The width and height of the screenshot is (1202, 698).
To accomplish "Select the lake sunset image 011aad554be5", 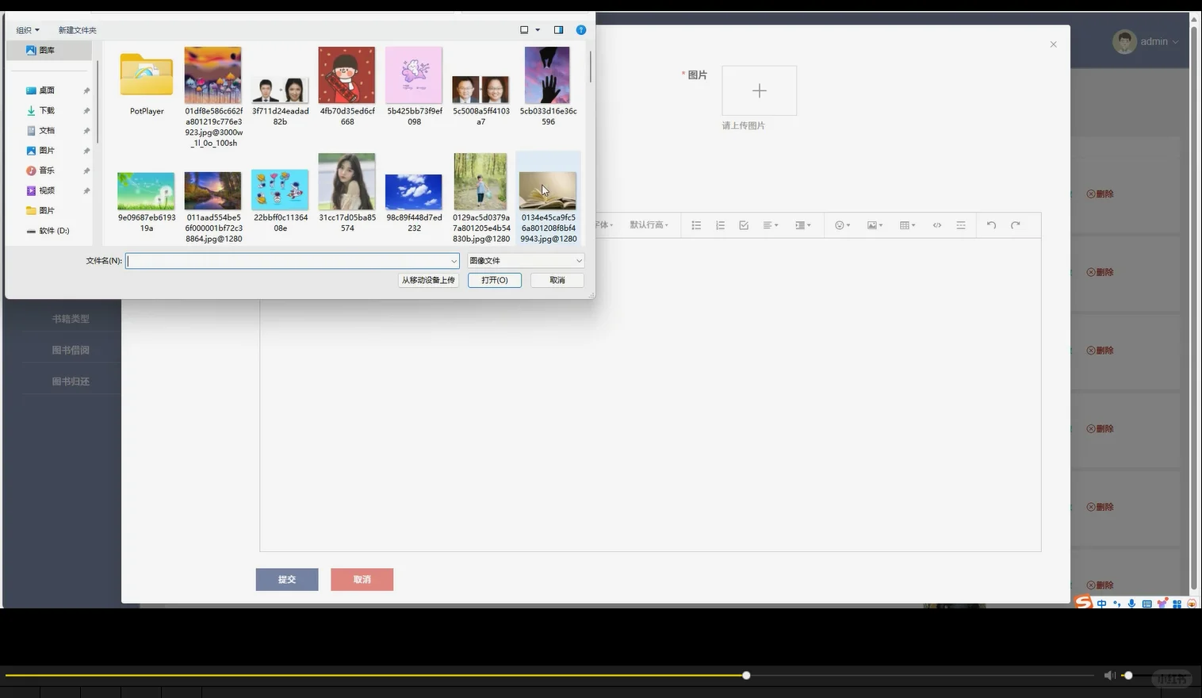I will click(x=213, y=206).
